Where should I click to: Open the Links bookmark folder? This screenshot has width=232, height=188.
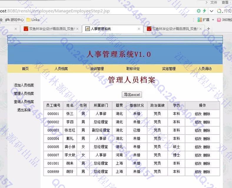pyautogui.click(x=33, y=20)
